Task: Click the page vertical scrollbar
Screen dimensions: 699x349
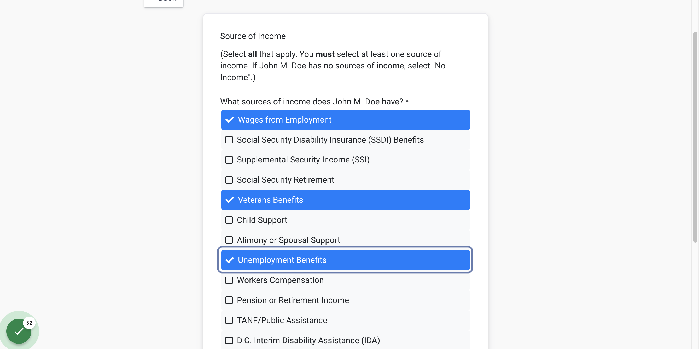Action: click(x=695, y=137)
